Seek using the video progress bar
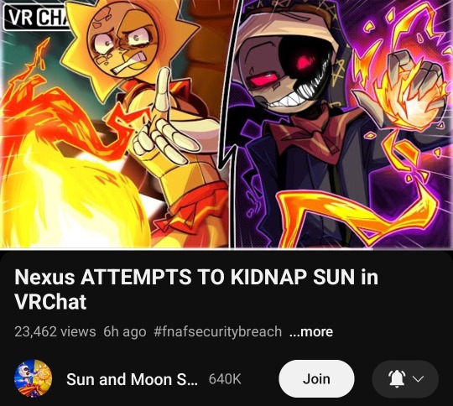Screen dimensions: 453x406 tap(226, 248)
